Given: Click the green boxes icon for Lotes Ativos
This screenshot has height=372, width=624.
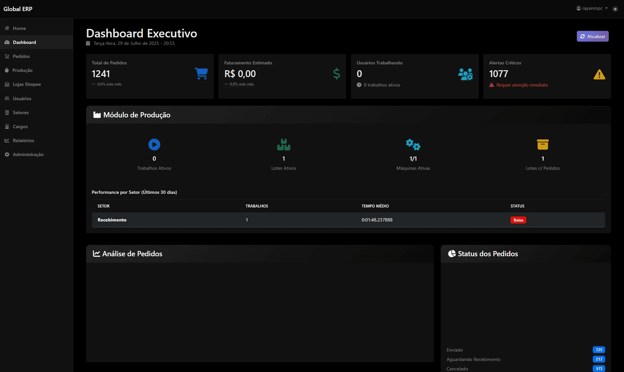Looking at the screenshot, I should [283, 145].
